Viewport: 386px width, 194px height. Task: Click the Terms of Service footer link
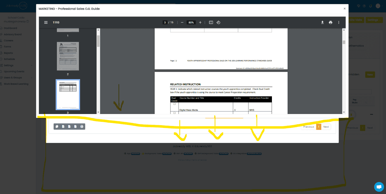[199, 160]
